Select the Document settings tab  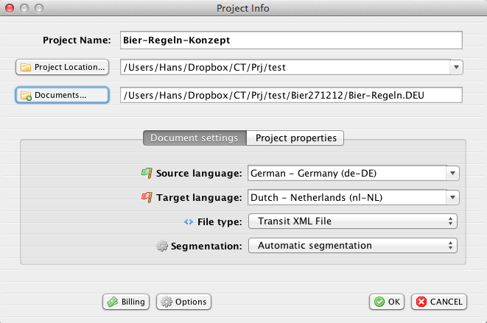[194, 138]
